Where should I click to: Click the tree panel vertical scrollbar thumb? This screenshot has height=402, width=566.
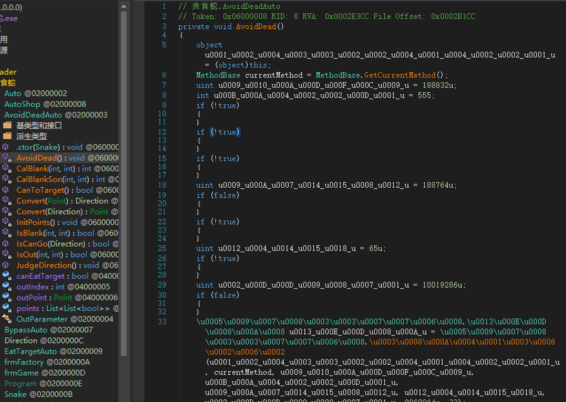pos(123,183)
